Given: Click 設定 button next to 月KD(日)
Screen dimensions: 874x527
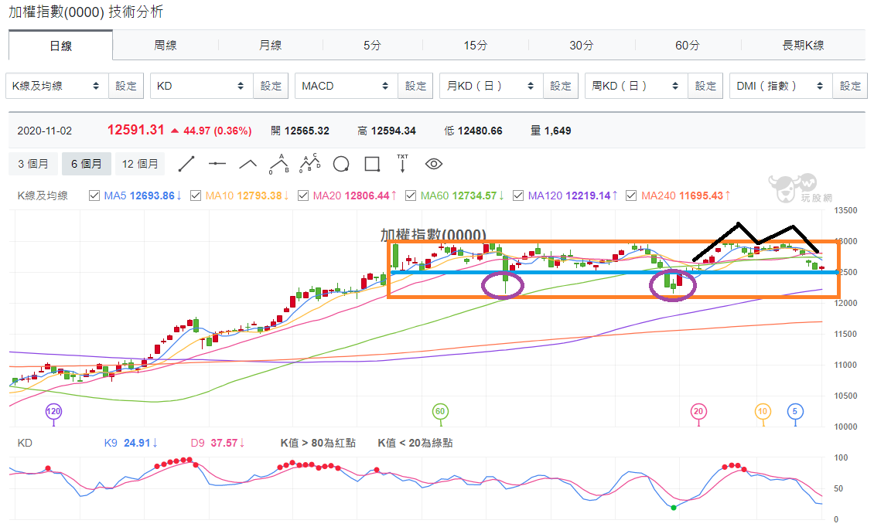Looking at the screenshot, I should 561,86.
